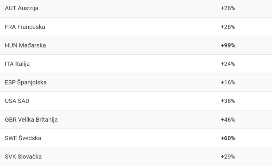Click the FRA Francuska country label
The width and height of the screenshot is (272, 167).
[25, 27]
